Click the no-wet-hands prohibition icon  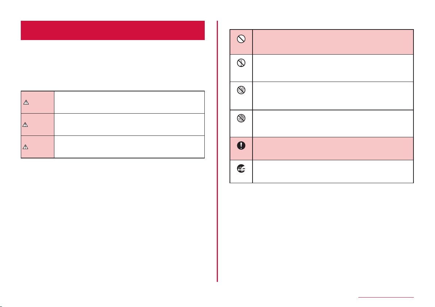click(240, 118)
